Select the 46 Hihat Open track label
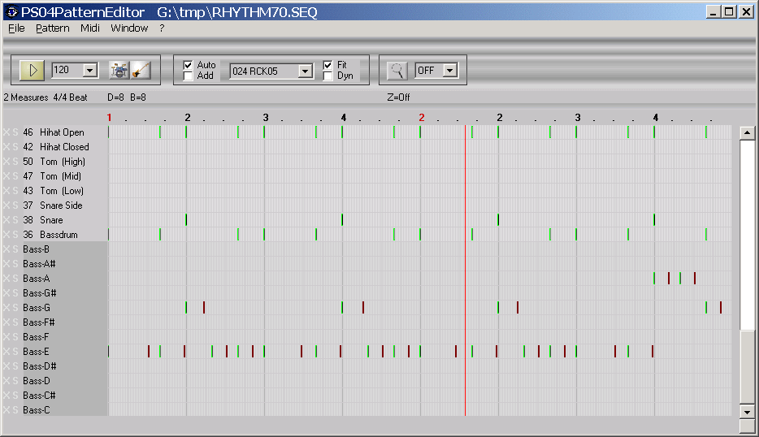The height and width of the screenshot is (437, 759). 54,132
